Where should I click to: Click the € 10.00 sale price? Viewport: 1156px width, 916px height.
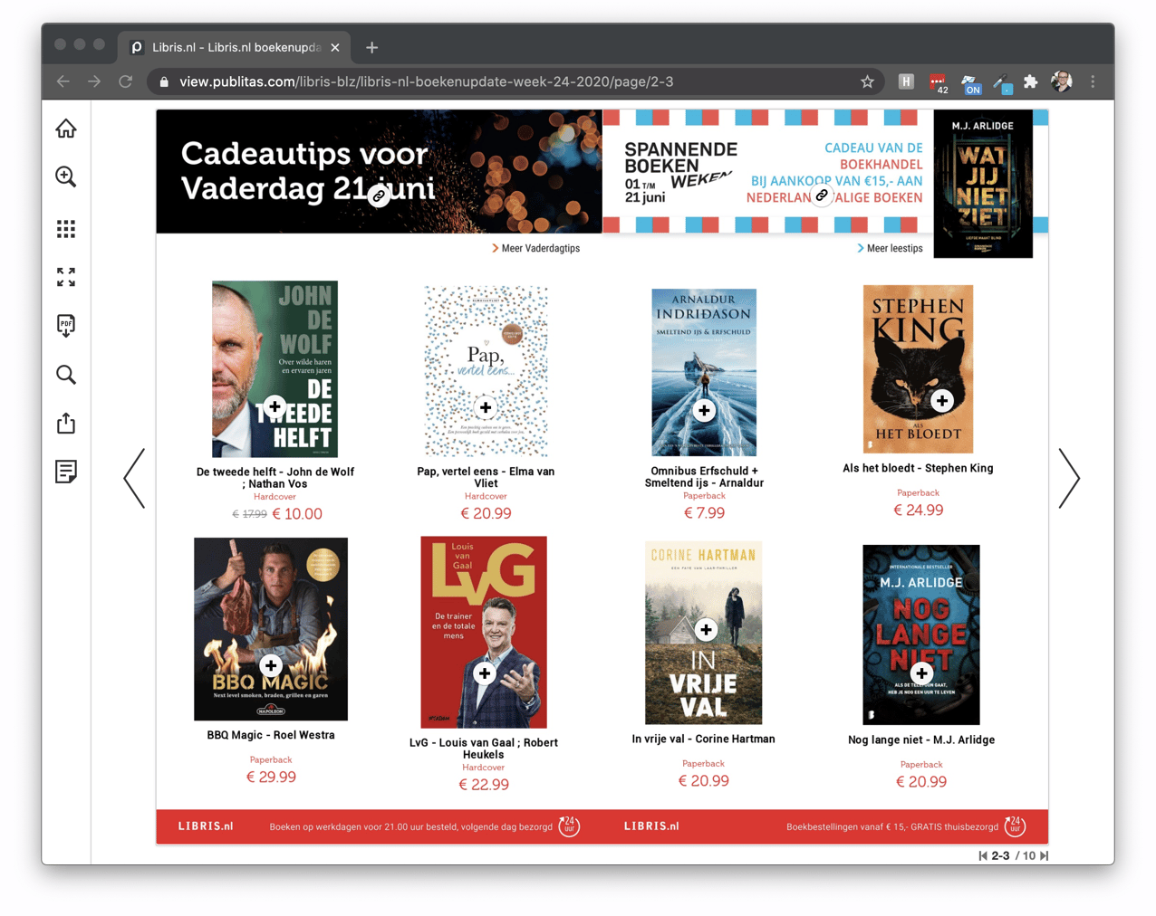pyautogui.click(x=297, y=514)
